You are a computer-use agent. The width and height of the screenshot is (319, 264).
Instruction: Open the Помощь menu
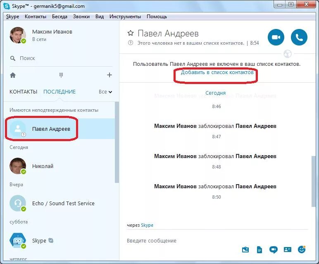coord(157,17)
